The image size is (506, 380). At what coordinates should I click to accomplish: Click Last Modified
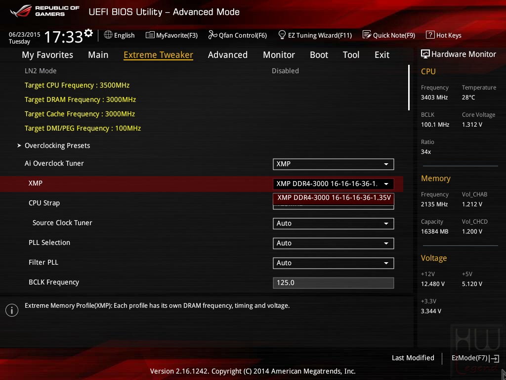point(413,358)
